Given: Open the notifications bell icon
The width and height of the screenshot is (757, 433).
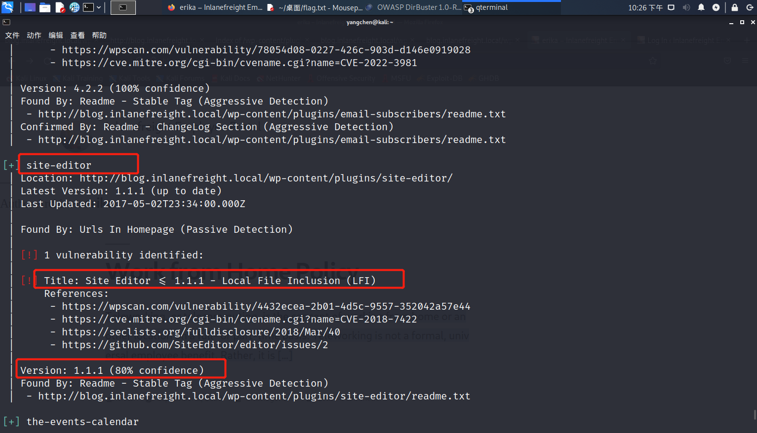Looking at the screenshot, I should 701,7.
